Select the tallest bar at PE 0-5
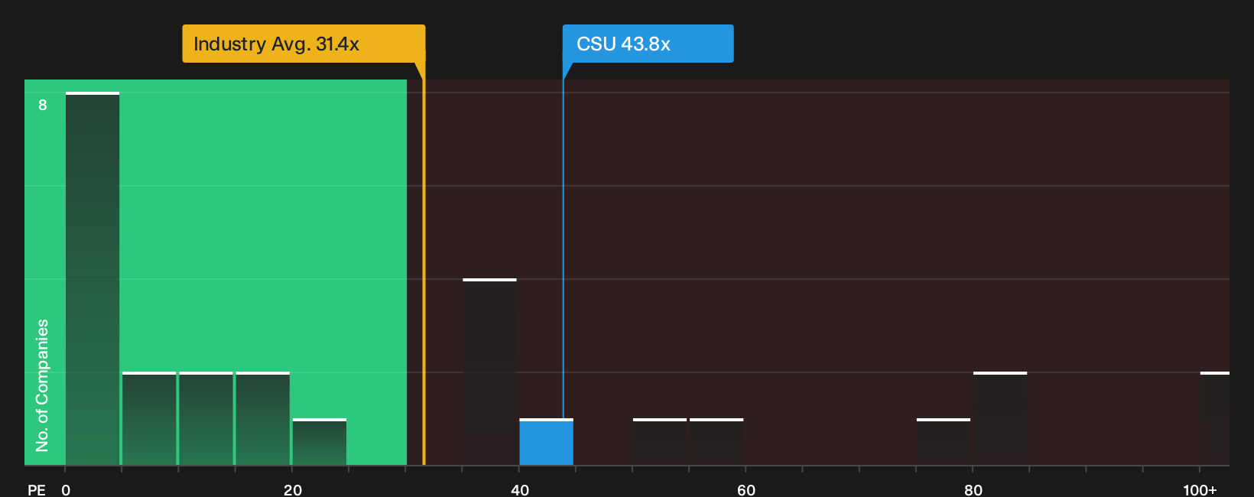 (x=93, y=278)
